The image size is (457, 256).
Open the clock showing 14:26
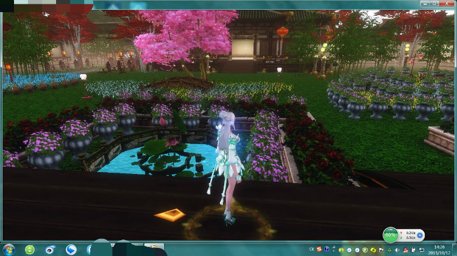(439, 250)
